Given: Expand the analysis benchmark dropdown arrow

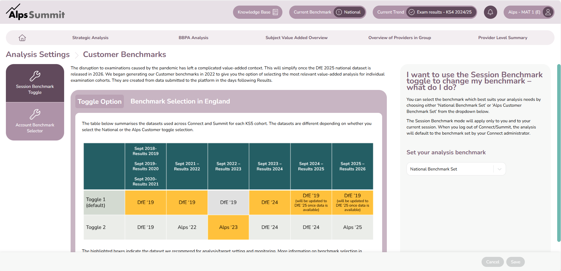Looking at the screenshot, I should click(500, 169).
